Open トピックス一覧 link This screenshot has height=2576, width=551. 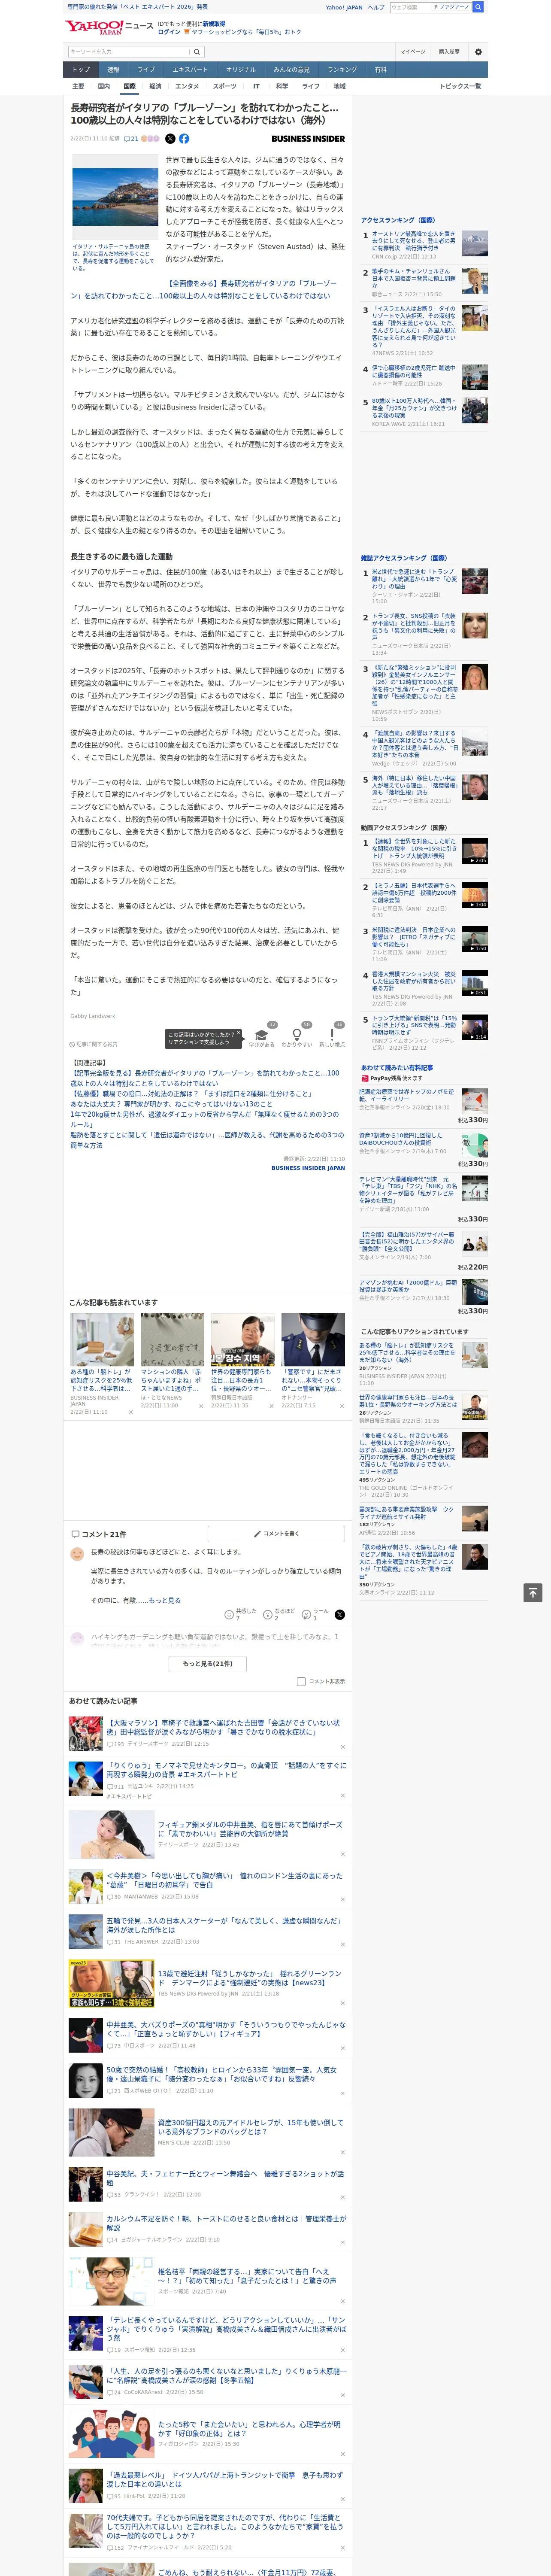(460, 86)
